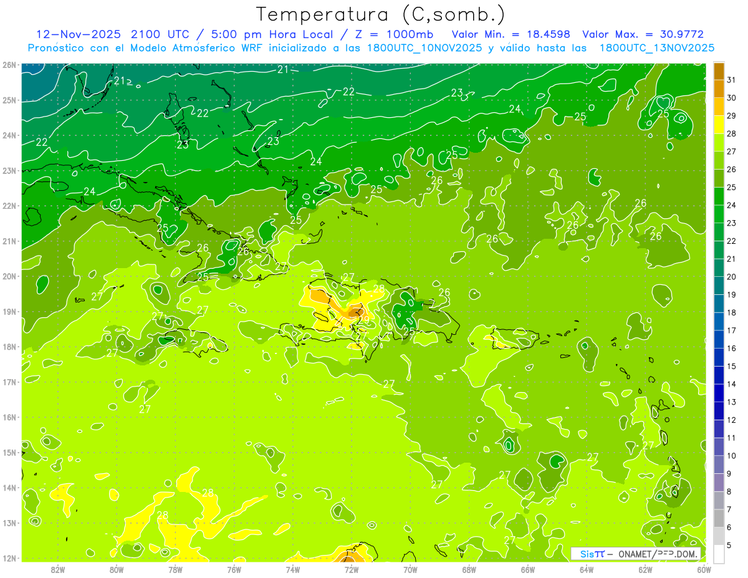Click the "10" value on the color scale
The width and height of the screenshot is (748, 578).
[x=732, y=456]
